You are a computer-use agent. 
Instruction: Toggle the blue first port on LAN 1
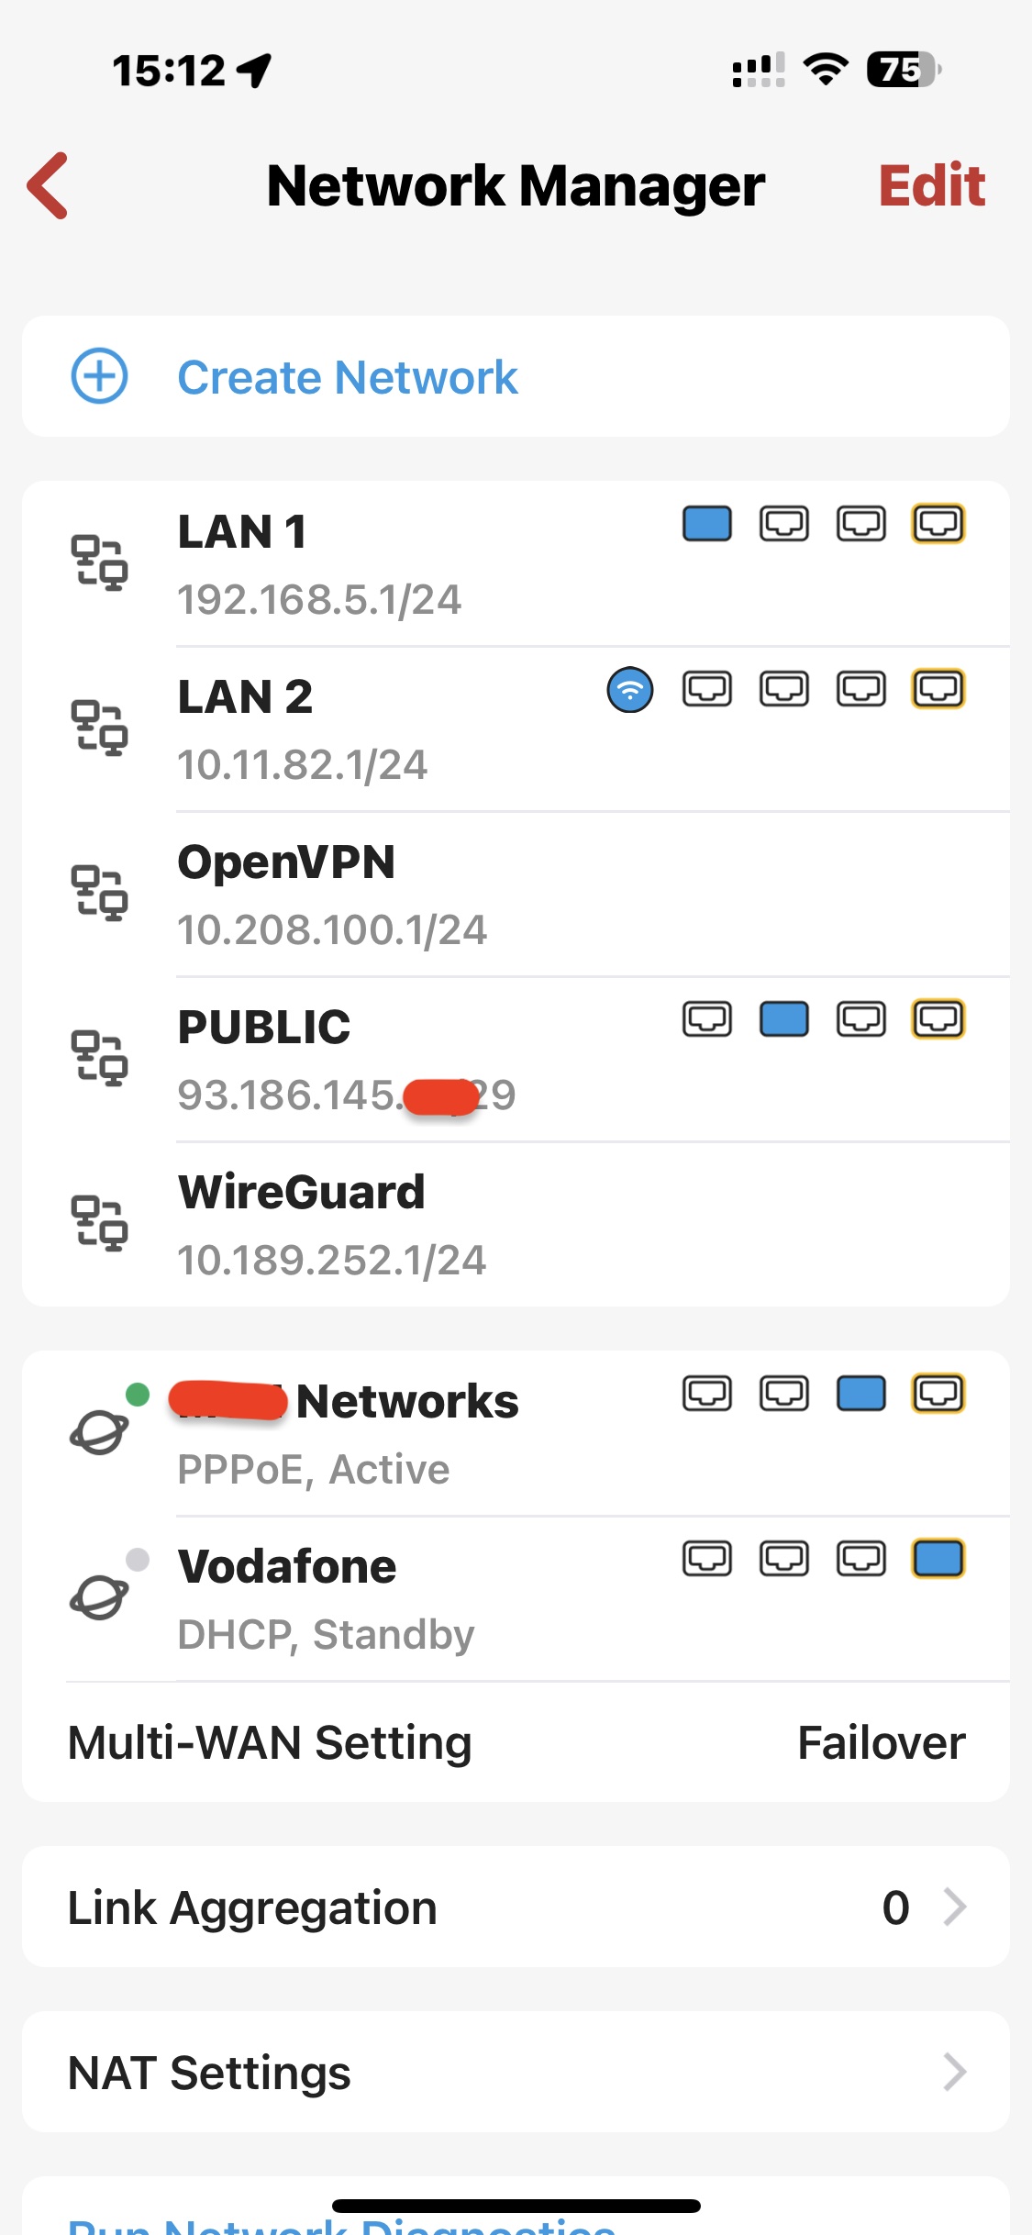tap(707, 524)
